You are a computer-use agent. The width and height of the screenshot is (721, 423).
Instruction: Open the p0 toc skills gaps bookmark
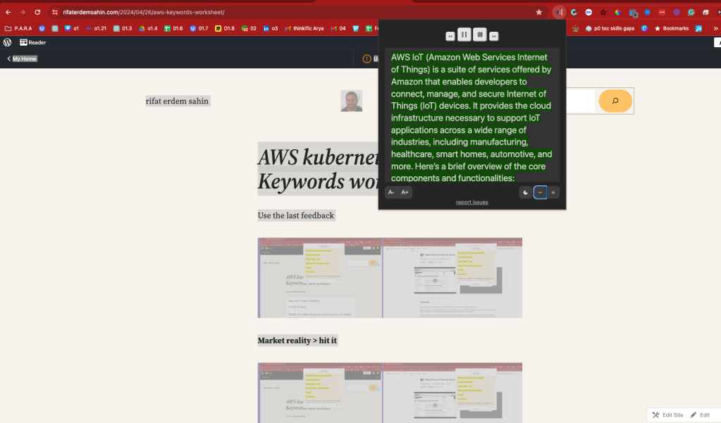pos(610,28)
